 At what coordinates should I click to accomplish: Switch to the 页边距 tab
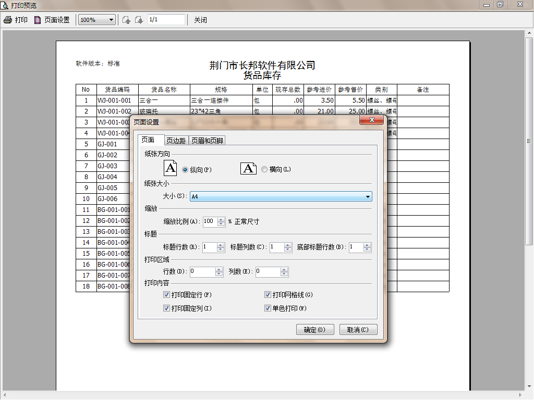tap(176, 141)
